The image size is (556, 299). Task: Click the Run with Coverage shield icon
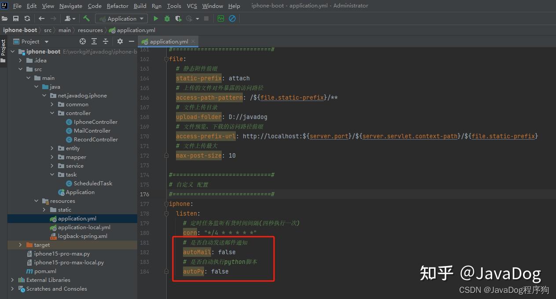(x=178, y=18)
